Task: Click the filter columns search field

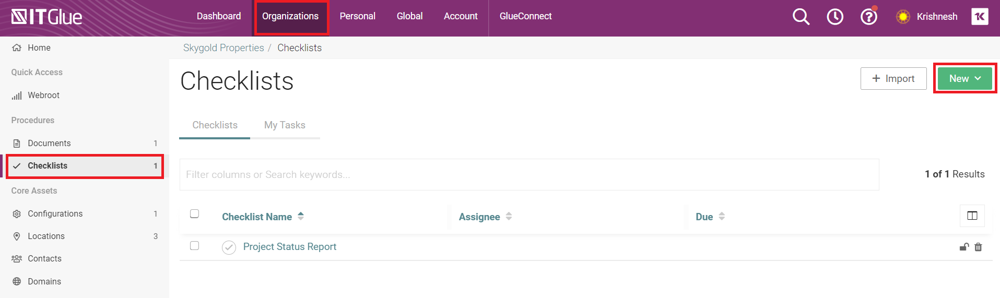Action: tap(528, 175)
